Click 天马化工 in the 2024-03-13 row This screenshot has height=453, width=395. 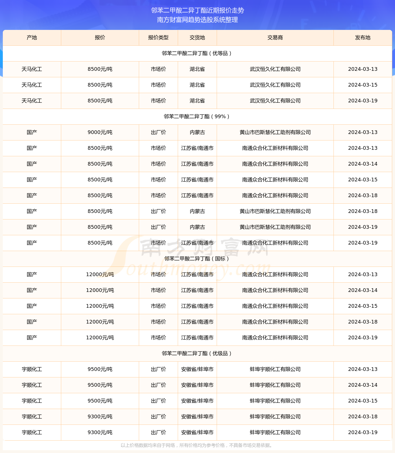[x=32, y=69]
